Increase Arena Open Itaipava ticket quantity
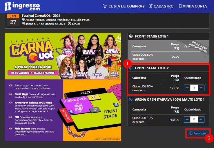The image size is (214, 148). (x=201, y=119)
